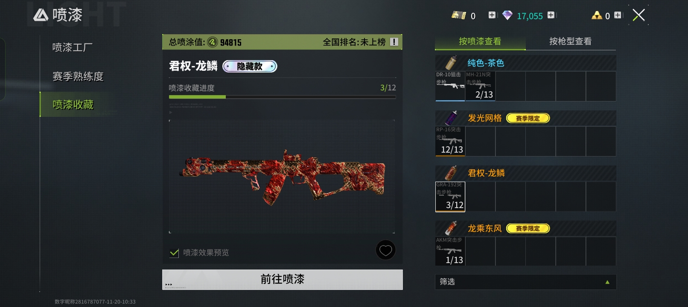Select the RP-16 rifle thumbnail 12/13
The image size is (688, 307).
pyautogui.click(x=450, y=141)
